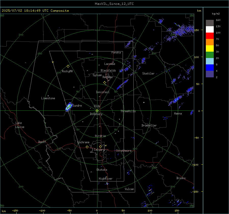Click the Vulcan label
The width and height of the screenshot is (229, 214).
pyautogui.click(x=129, y=189)
